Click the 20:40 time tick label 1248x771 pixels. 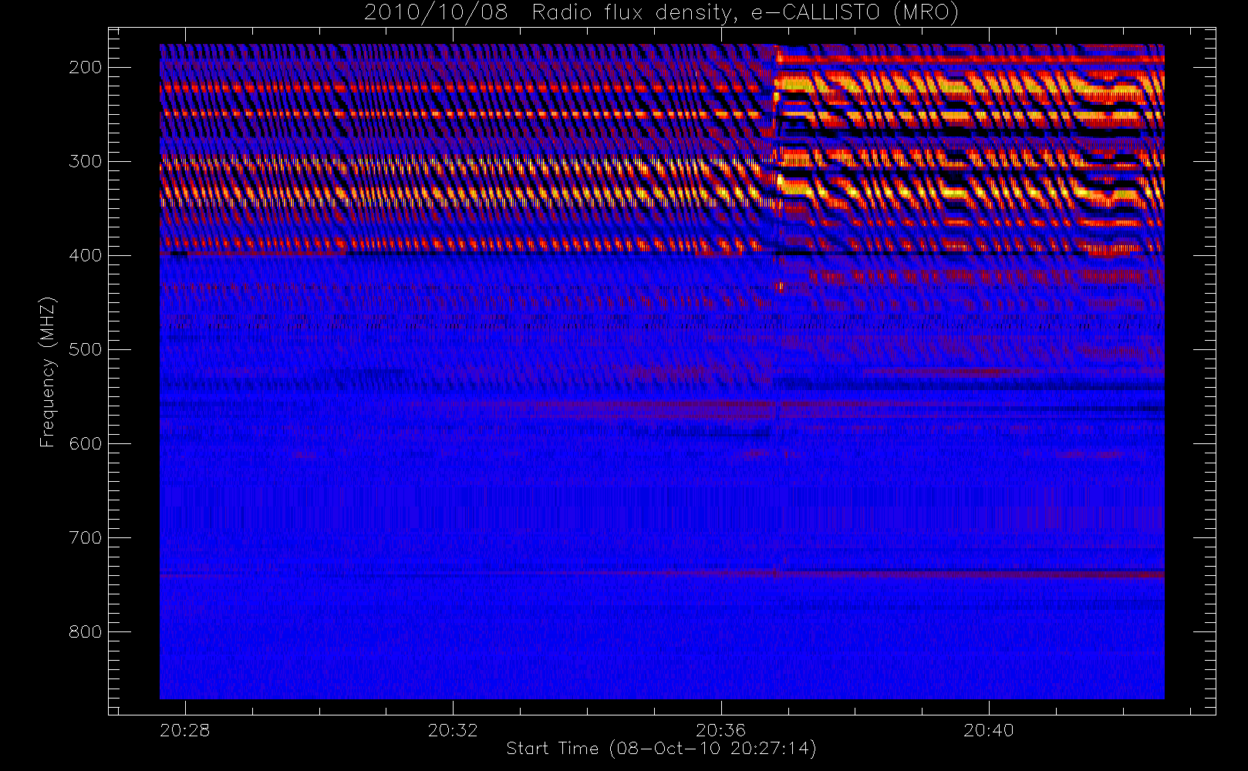click(988, 730)
